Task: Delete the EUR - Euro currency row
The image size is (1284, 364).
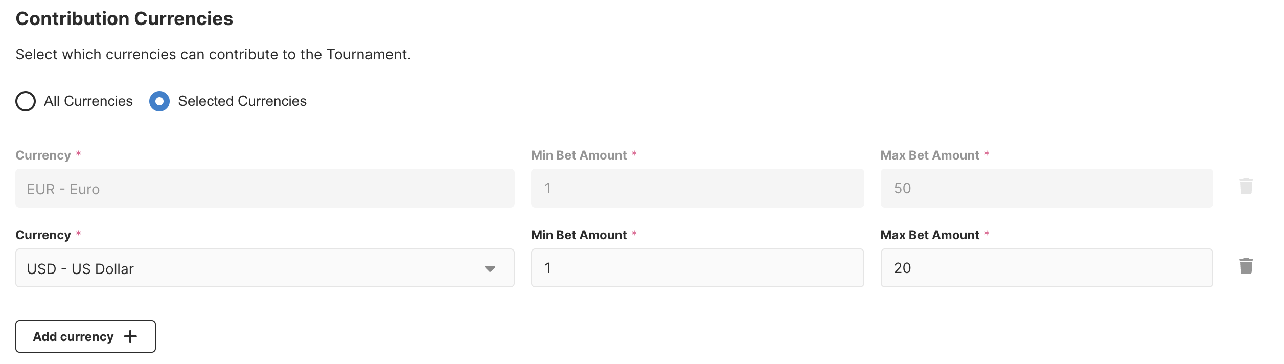Action: 1246,187
